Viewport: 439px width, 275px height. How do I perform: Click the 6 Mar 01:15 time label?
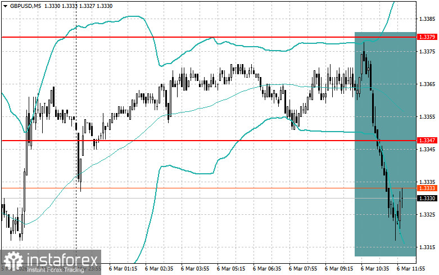point(123,269)
